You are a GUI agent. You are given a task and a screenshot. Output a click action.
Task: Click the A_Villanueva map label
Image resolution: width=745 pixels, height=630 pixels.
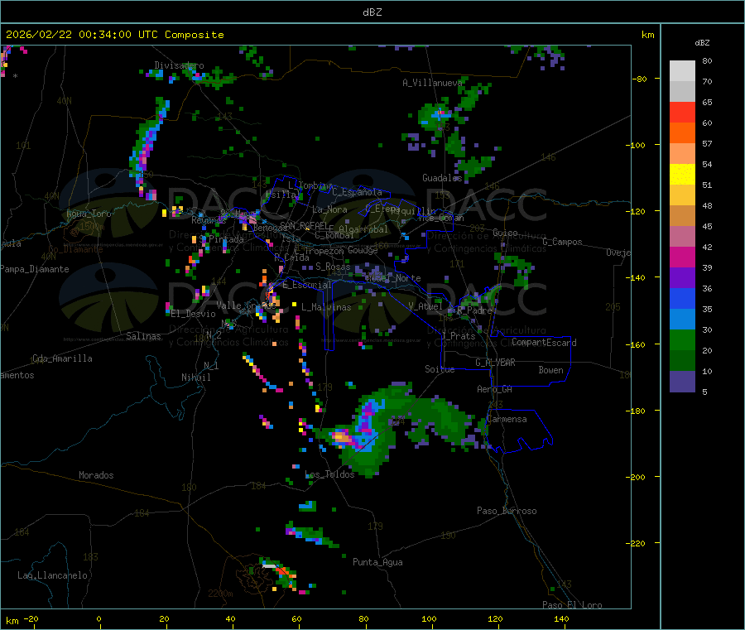(432, 83)
